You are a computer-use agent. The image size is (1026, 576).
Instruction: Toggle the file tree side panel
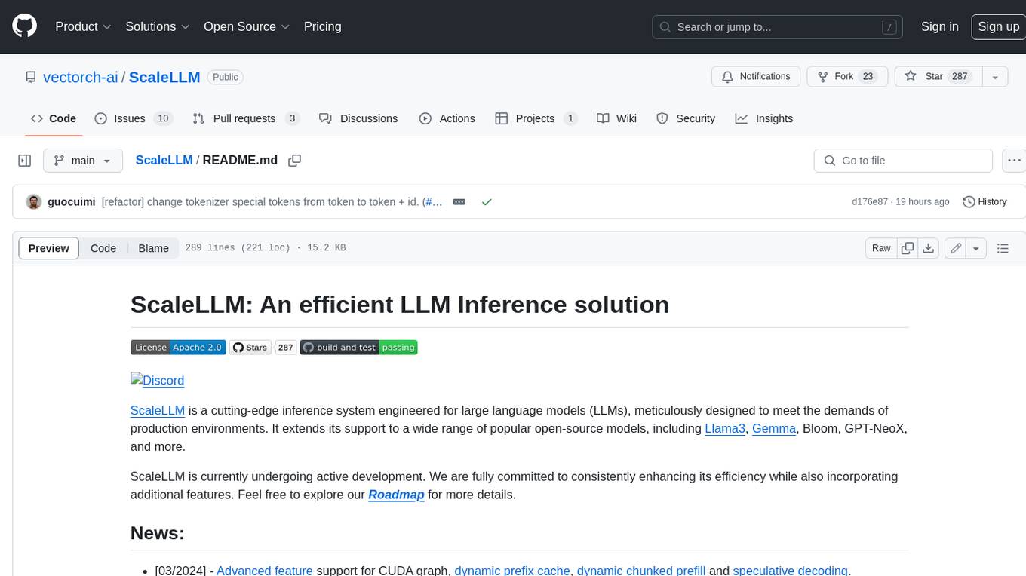[24, 161]
